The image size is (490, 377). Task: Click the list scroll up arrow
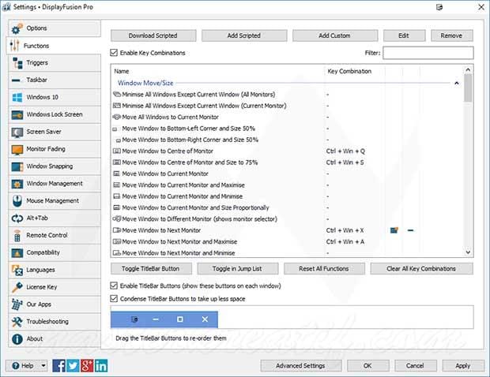point(468,69)
